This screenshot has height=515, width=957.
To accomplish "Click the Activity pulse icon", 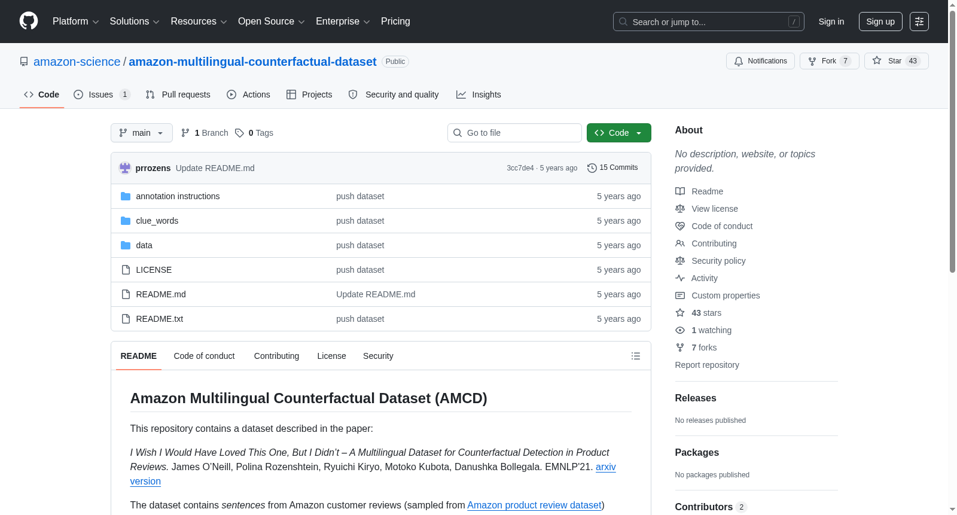I will [x=680, y=278].
